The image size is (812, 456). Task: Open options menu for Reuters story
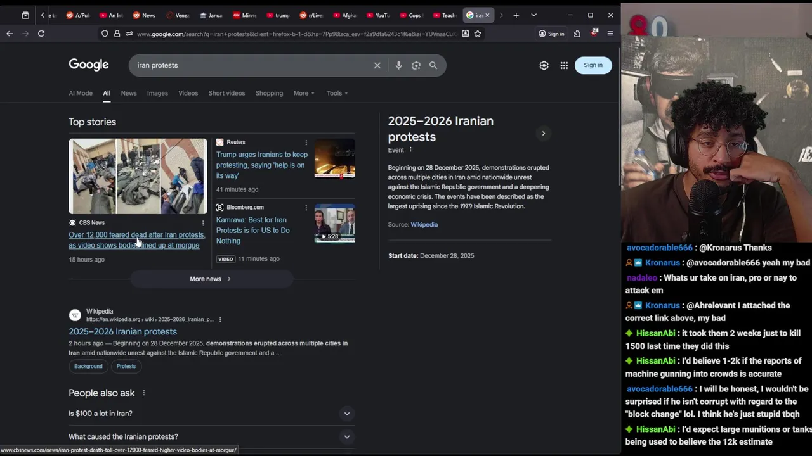click(306, 142)
